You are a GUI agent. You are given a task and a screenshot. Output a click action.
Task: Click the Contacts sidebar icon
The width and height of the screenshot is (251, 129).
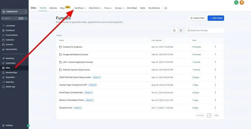(3, 45)
